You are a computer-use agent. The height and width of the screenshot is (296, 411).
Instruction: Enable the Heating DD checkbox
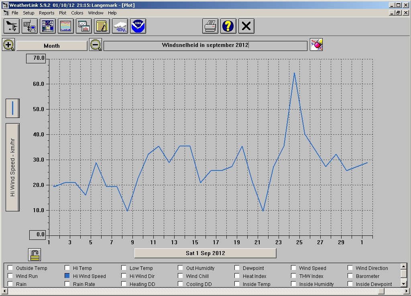point(124,284)
